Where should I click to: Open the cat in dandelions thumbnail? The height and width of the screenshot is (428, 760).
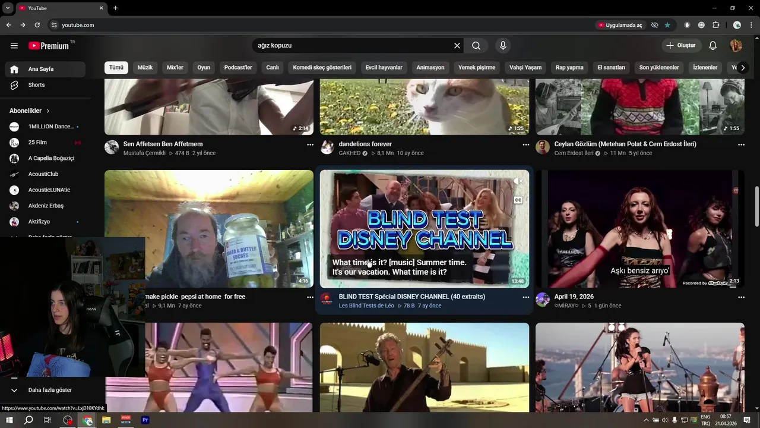425,106
